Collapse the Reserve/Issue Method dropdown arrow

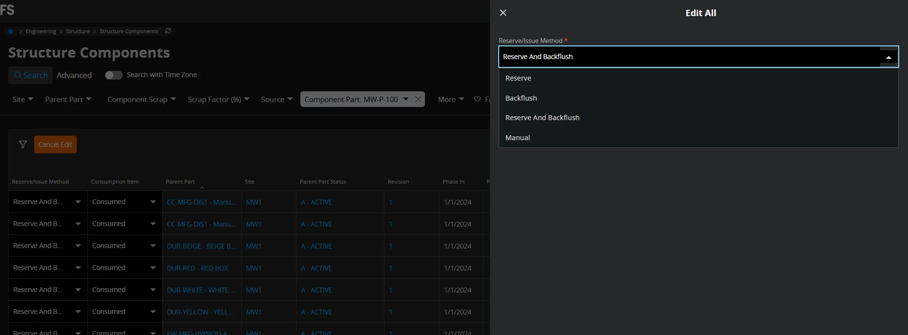pyautogui.click(x=888, y=57)
